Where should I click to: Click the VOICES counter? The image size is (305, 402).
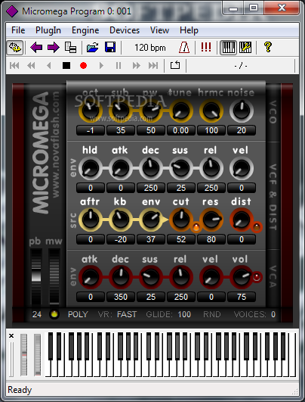(254, 314)
